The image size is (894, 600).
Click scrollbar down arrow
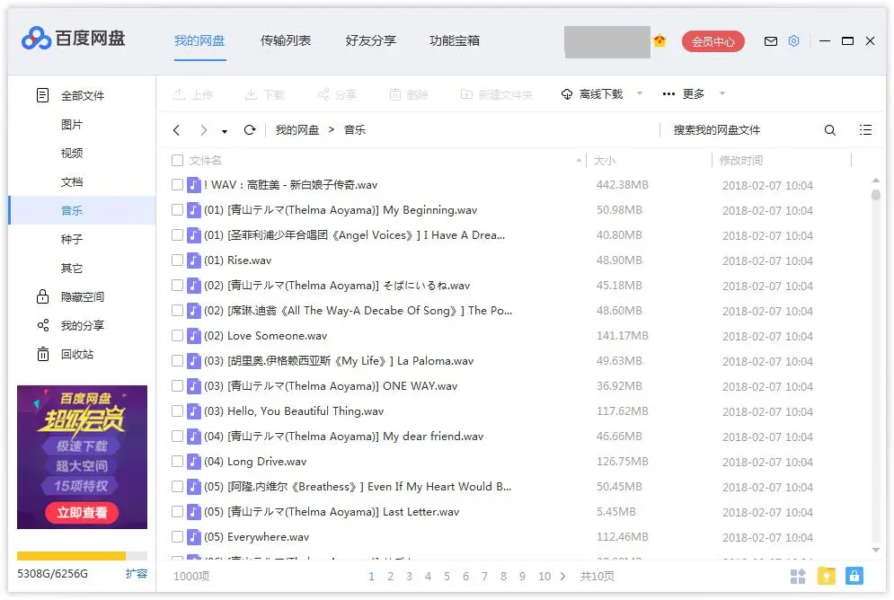pyautogui.click(x=876, y=550)
